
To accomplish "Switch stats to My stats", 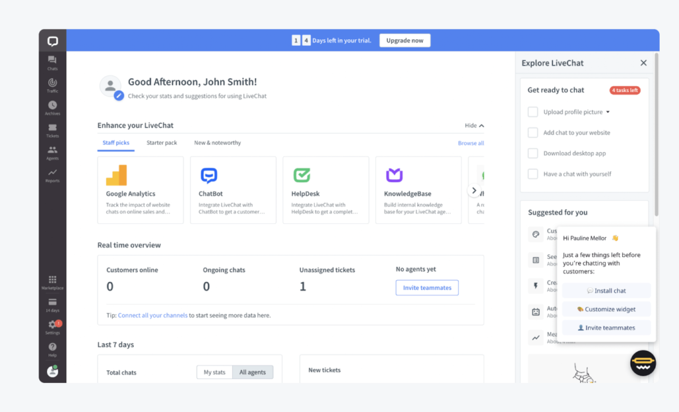I will click(214, 372).
